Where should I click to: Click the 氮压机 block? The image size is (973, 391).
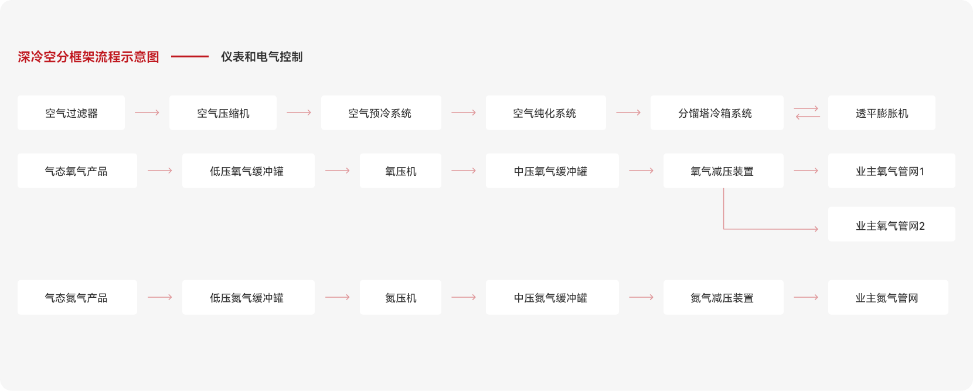coord(400,298)
